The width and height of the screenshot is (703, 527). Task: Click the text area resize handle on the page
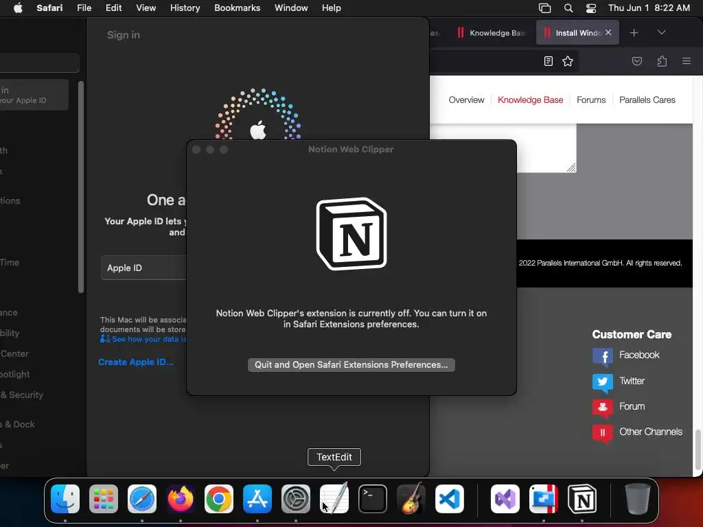click(571, 167)
